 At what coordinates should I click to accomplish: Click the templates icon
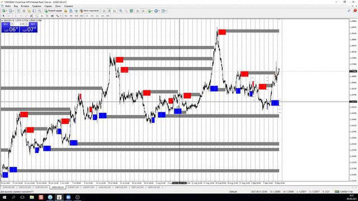[163, 11]
